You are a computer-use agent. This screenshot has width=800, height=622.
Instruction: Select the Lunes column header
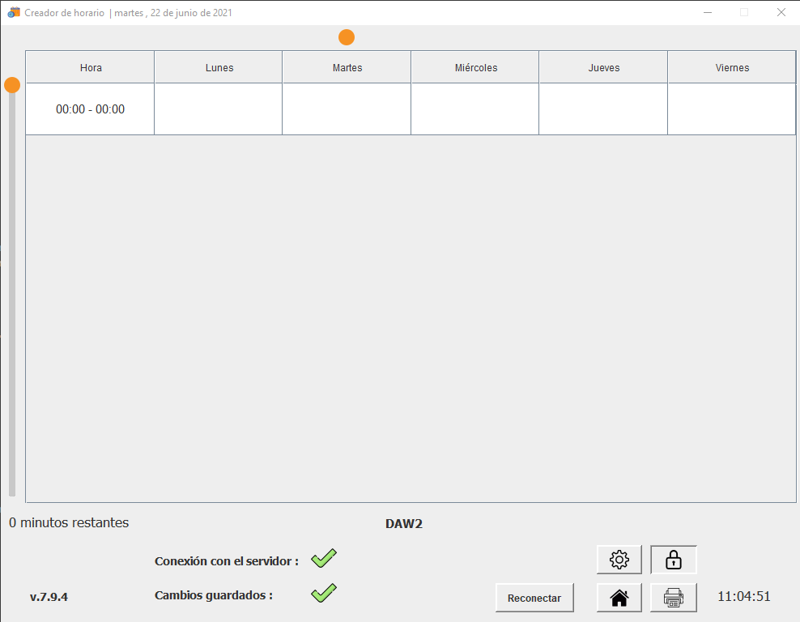[x=219, y=68]
